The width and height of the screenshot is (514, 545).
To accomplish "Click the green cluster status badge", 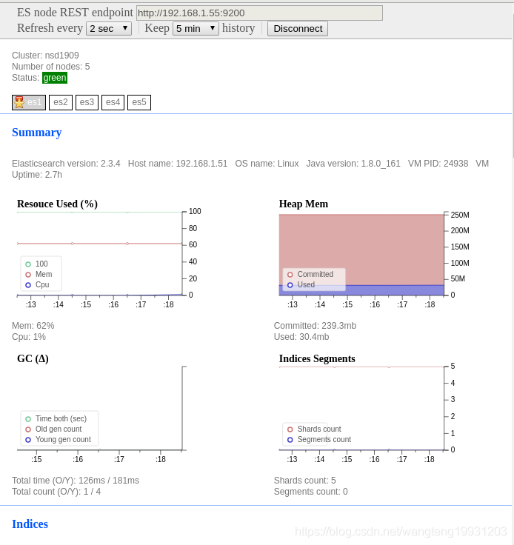I will (55, 78).
